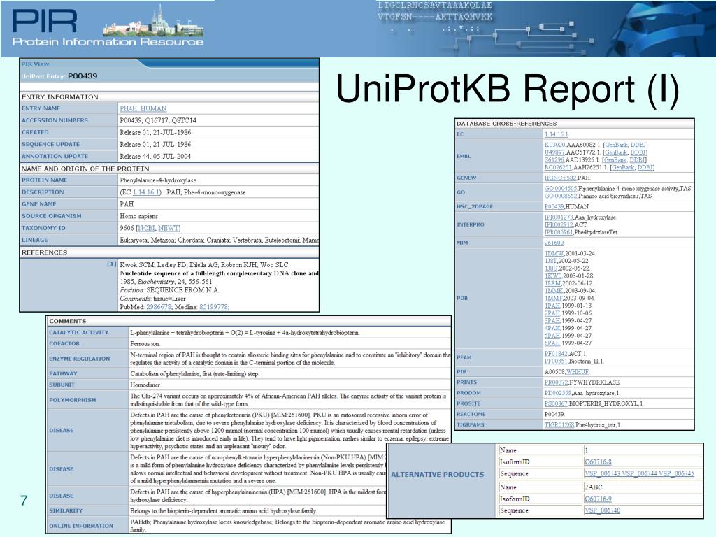Open PDB structure 5PAH
The width and height of the screenshot is (716, 537).
click(x=552, y=335)
